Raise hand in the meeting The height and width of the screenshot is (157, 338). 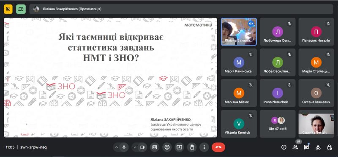click(192, 147)
